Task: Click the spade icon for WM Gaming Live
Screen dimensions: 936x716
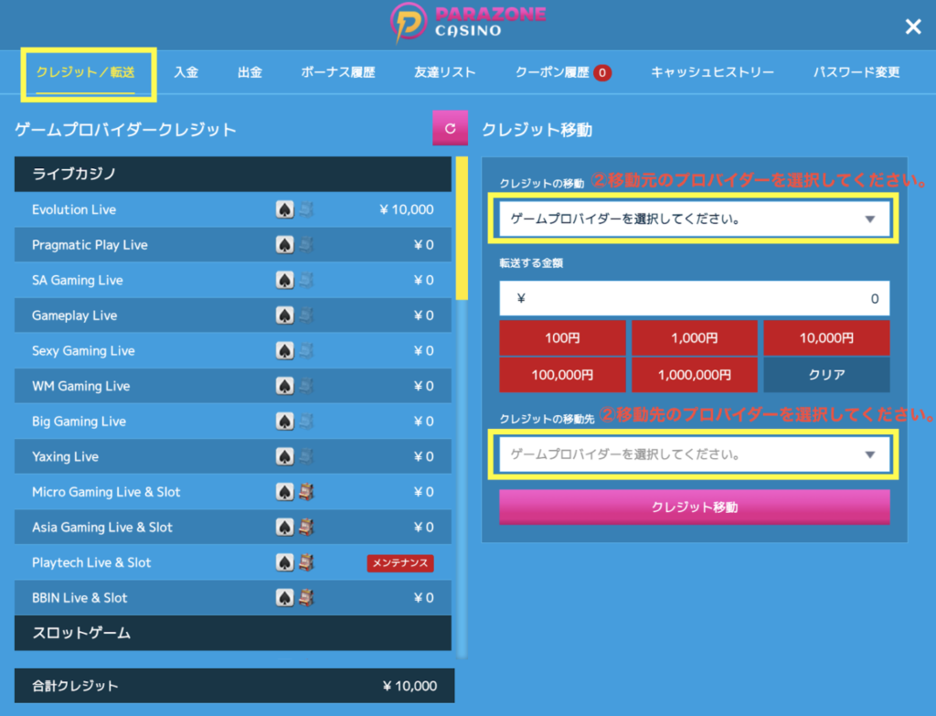Action: pos(285,386)
